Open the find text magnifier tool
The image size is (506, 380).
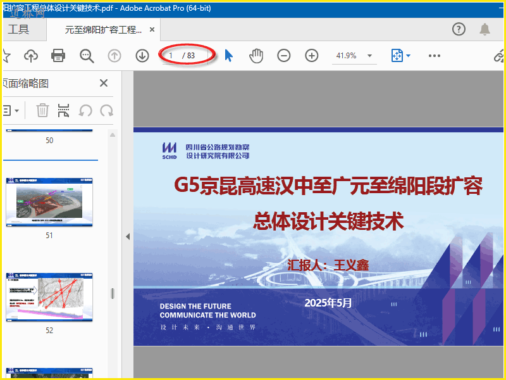87,56
